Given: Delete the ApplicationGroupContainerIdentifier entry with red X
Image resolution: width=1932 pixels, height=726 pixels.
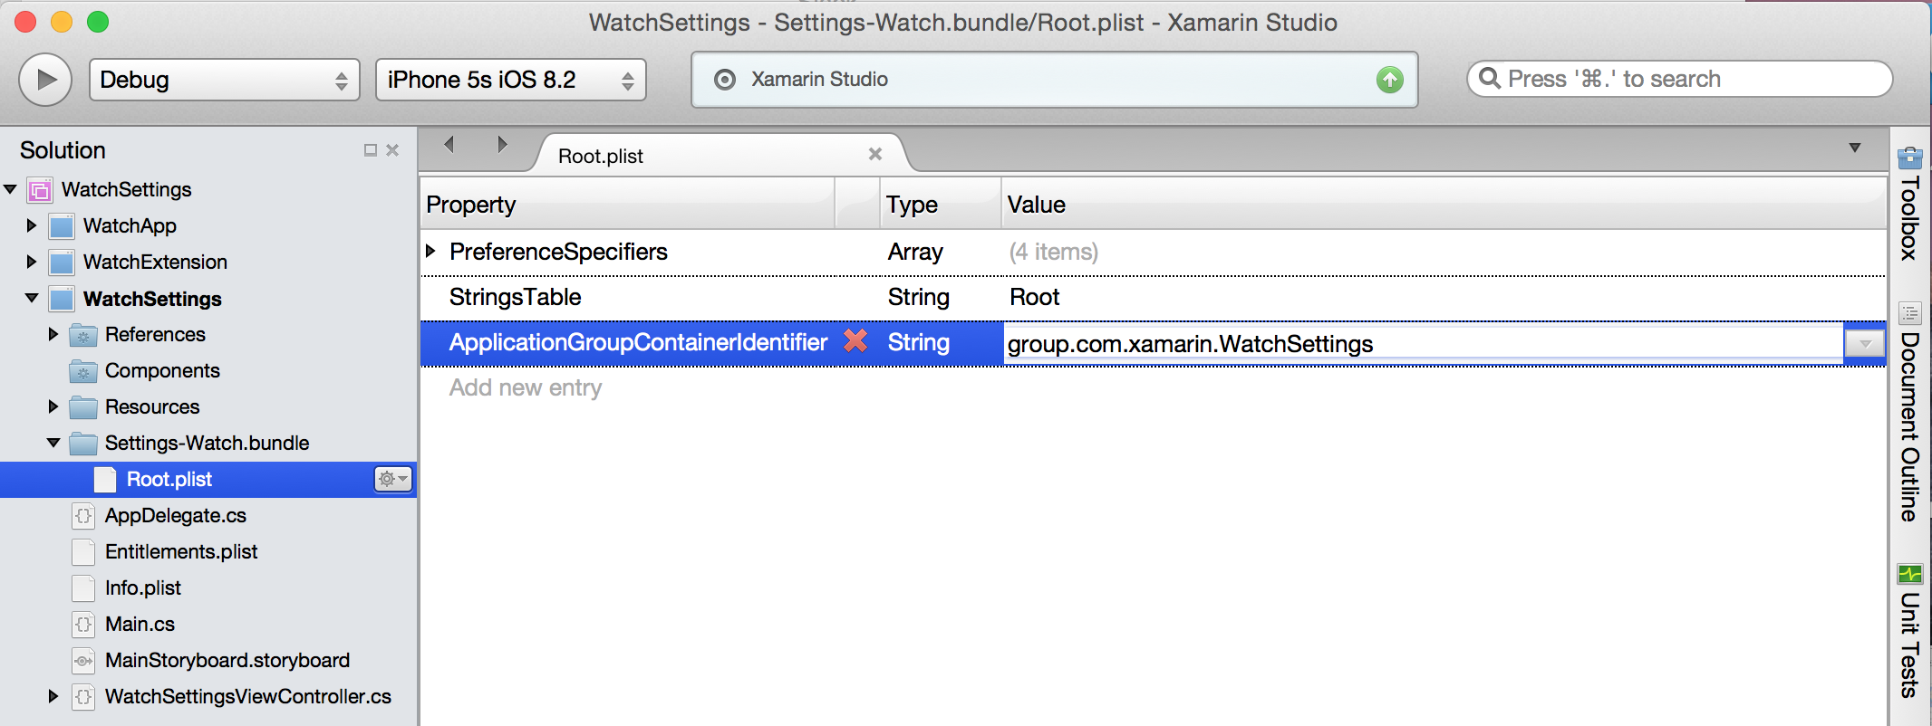Looking at the screenshot, I should pyautogui.click(x=855, y=341).
